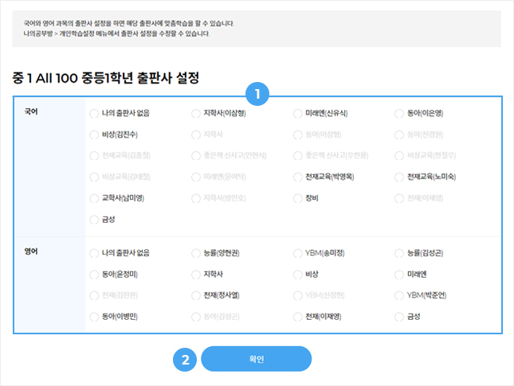Select 동아(김성곤) radio button
514x386 pixels.
coord(196,317)
